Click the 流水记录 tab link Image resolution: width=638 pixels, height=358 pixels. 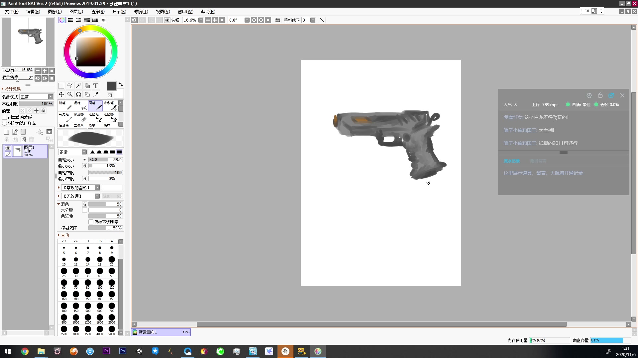pyautogui.click(x=511, y=161)
